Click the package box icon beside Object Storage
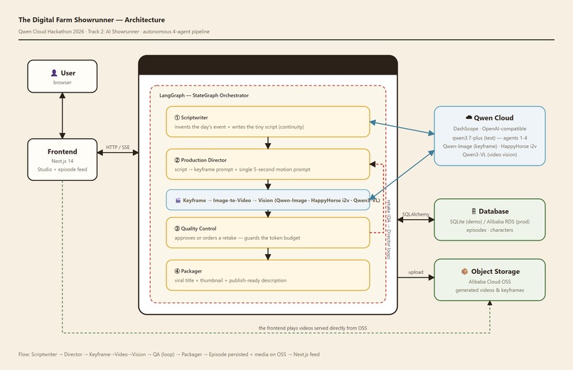The height and width of the screenshot is (370, 573). [x=464, y=271]
